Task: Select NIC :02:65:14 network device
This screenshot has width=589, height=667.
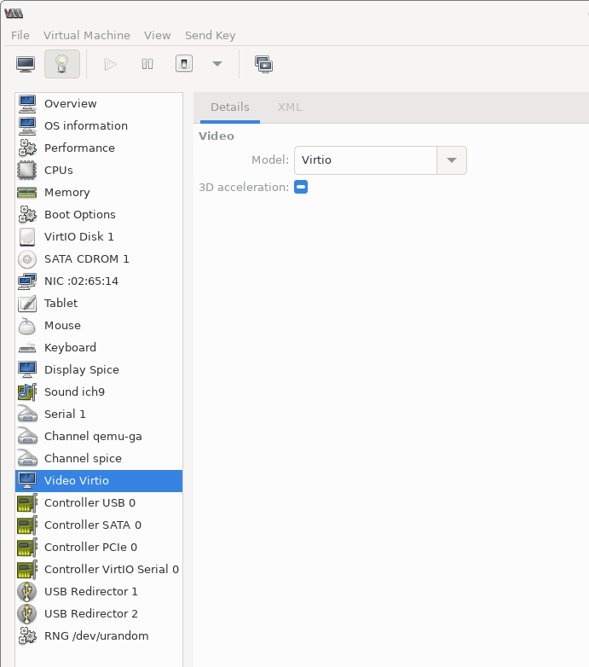Action: point(81,281)
